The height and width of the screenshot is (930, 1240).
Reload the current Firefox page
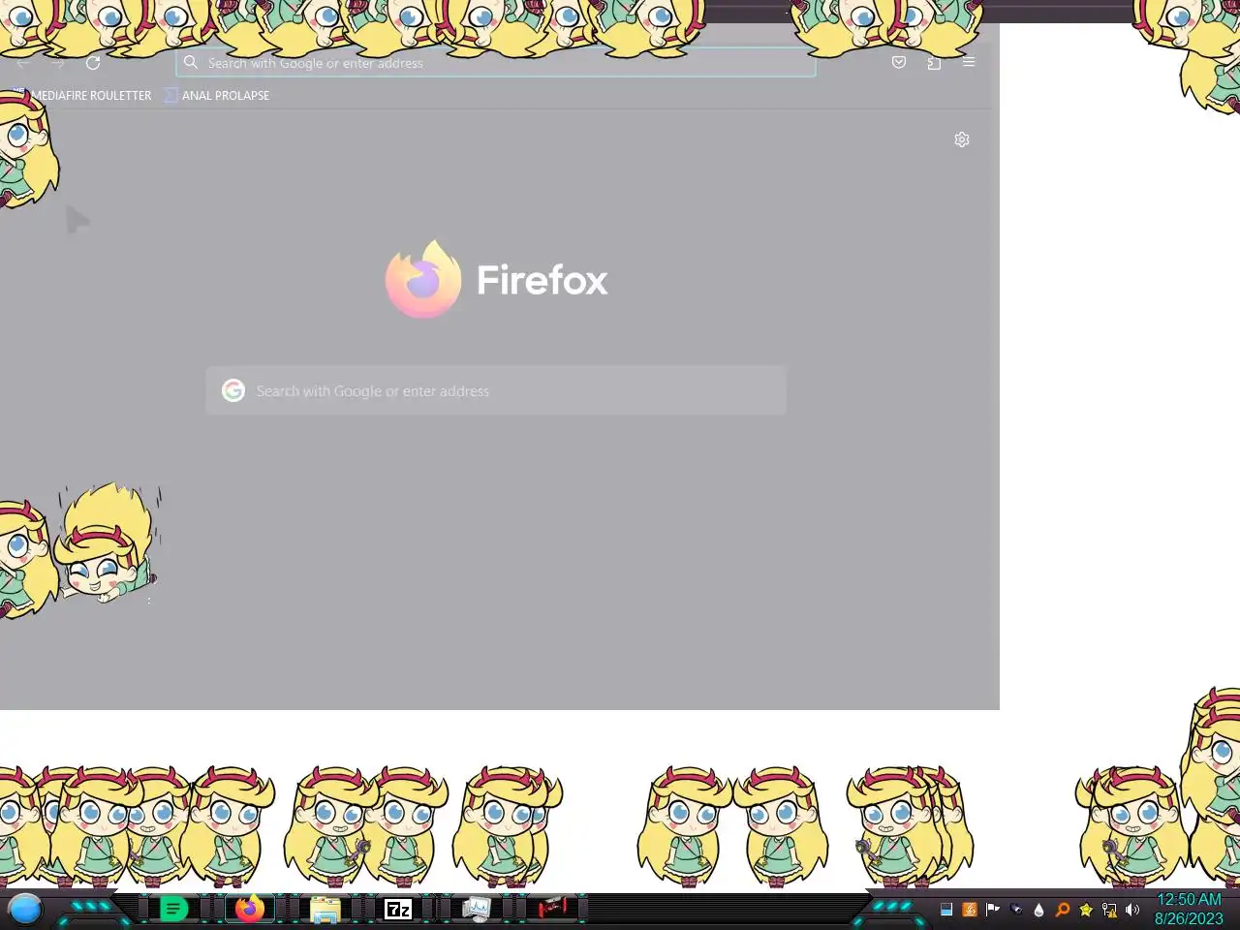(93, 63)
